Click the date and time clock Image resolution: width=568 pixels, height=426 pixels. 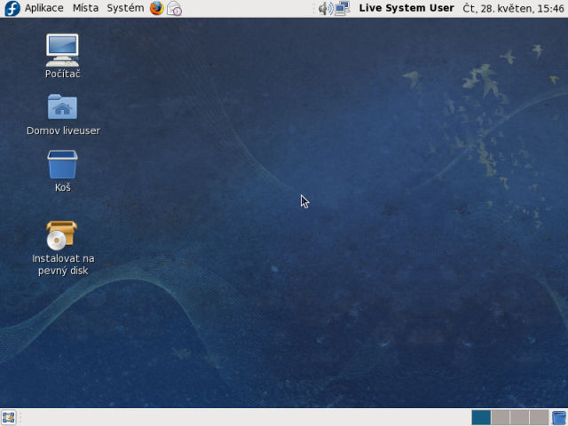(x=513, y=8)
